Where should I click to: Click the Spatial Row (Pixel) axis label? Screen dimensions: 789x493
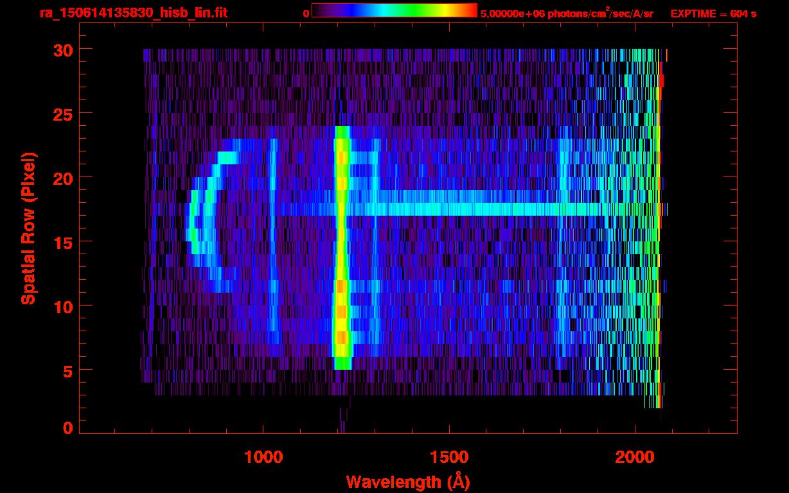(x=28, y=228)
